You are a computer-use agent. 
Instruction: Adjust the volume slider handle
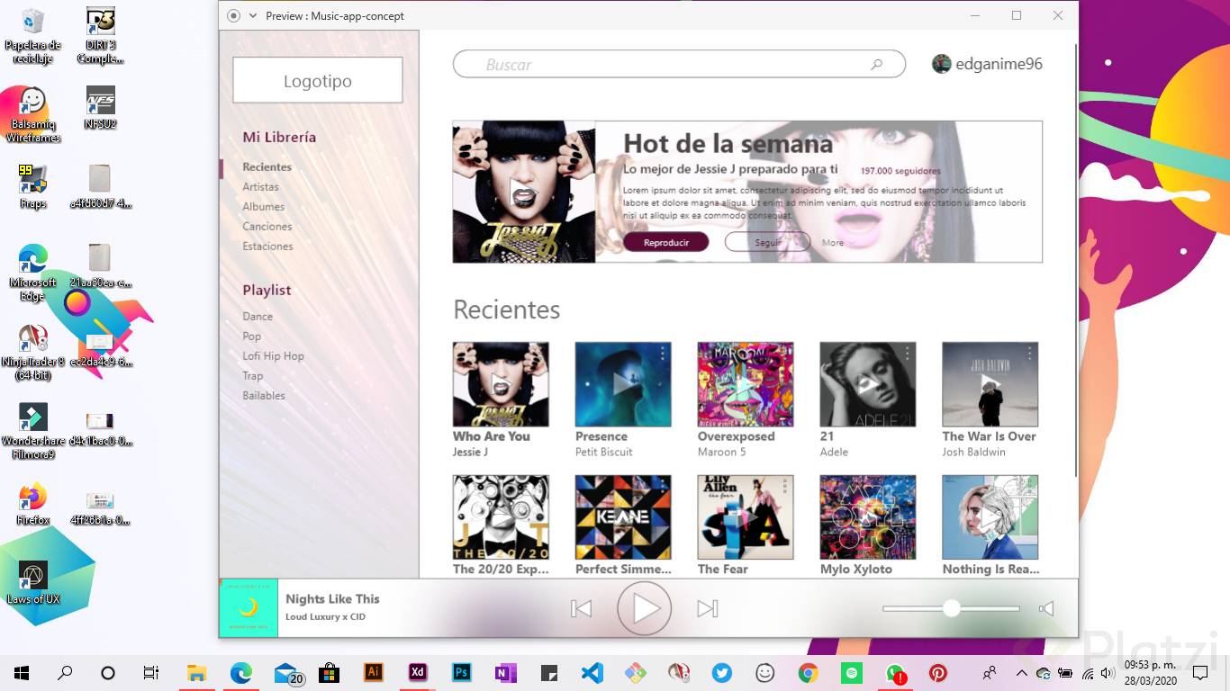pyautogui.click(x=952, y=608)
